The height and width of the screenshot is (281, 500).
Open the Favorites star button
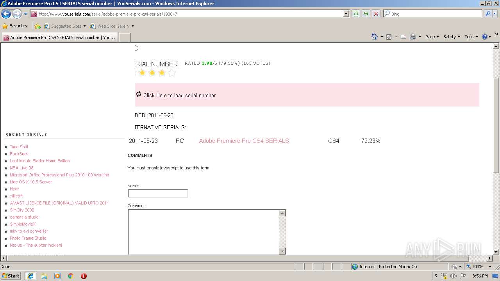(x=15, y=26)
